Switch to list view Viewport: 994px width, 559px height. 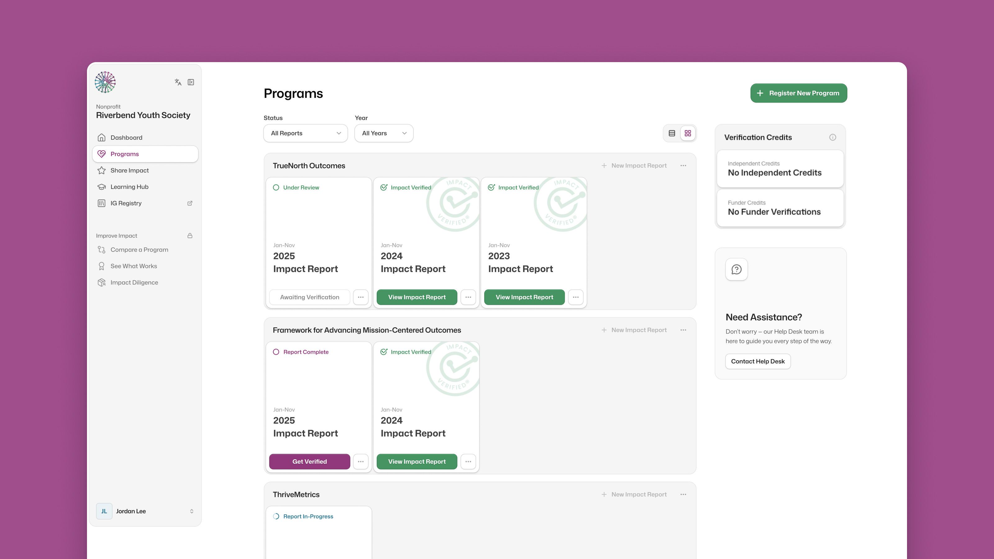(x=672, y=133)
